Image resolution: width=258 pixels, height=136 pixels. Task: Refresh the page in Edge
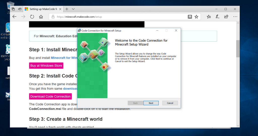coord(32,17)
